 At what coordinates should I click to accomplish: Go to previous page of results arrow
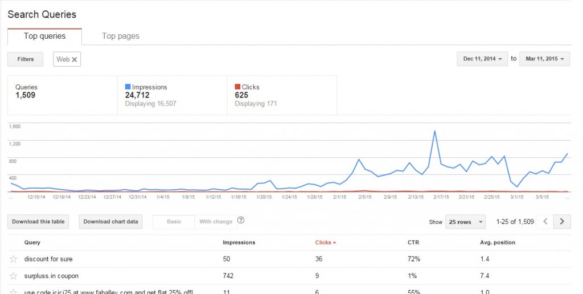pyautogui.click(x=545, y=222)
